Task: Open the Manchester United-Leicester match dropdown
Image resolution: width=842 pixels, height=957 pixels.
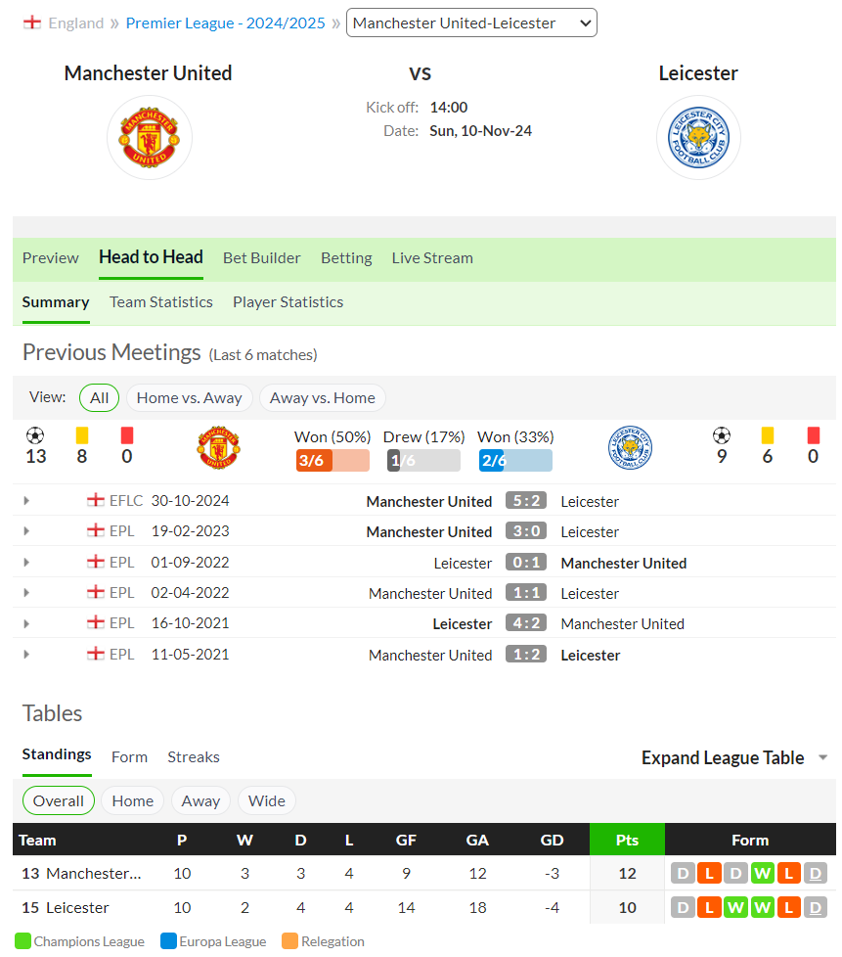Action: 471,23
